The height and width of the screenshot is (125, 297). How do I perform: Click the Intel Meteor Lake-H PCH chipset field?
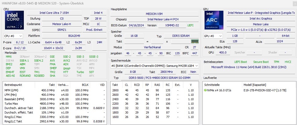click(x=163, y=19)
